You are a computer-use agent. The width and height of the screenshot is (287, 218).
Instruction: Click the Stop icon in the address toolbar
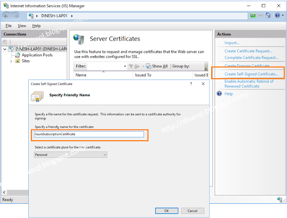coord(261,16)
